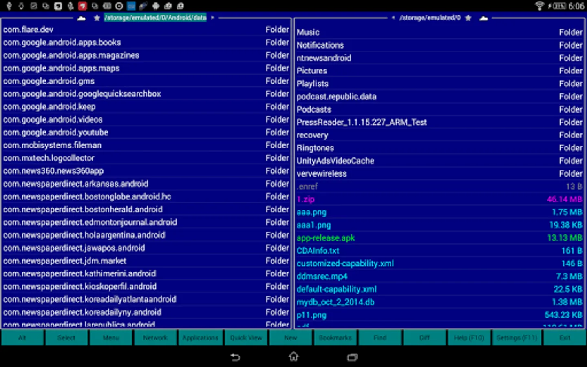This screenshot has height=367, width=587.
Task: Select the Ringtones folder
Action: coord(439,148)
